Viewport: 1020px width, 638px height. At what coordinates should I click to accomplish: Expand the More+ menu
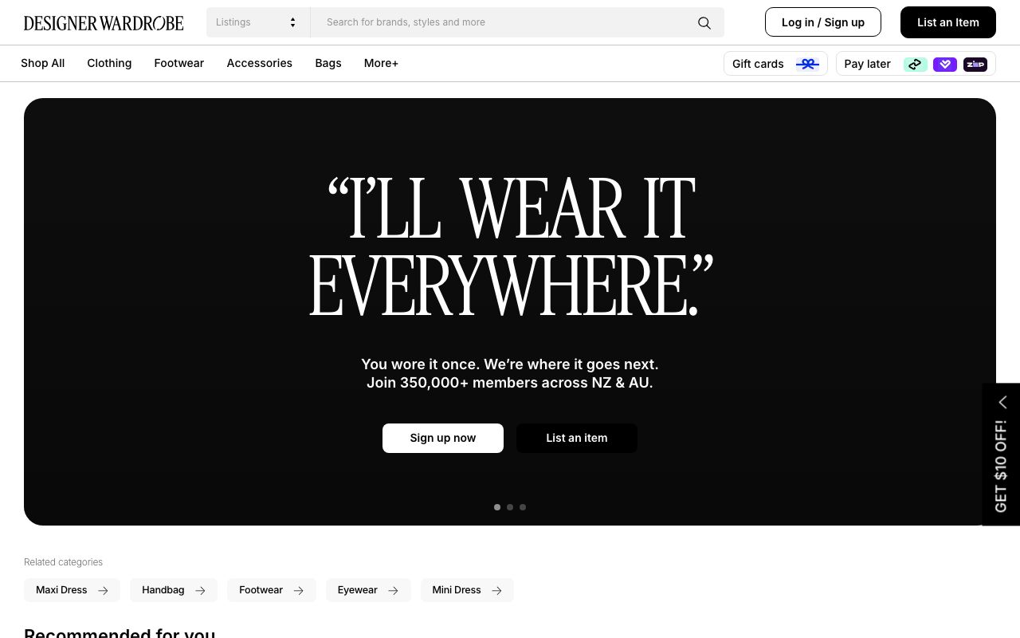[381, 63]
